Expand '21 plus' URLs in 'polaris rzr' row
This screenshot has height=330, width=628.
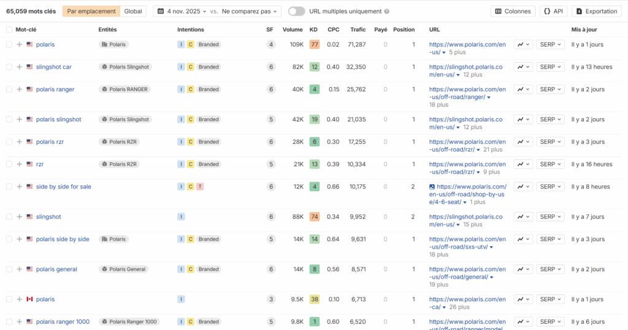[489, 149]
